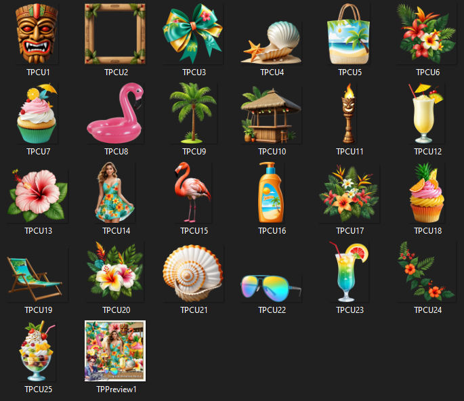Open the tiki bar hut TPCU10
Image resolution: width=464 pixels, height=401 pixels.
tap(271, 114)
